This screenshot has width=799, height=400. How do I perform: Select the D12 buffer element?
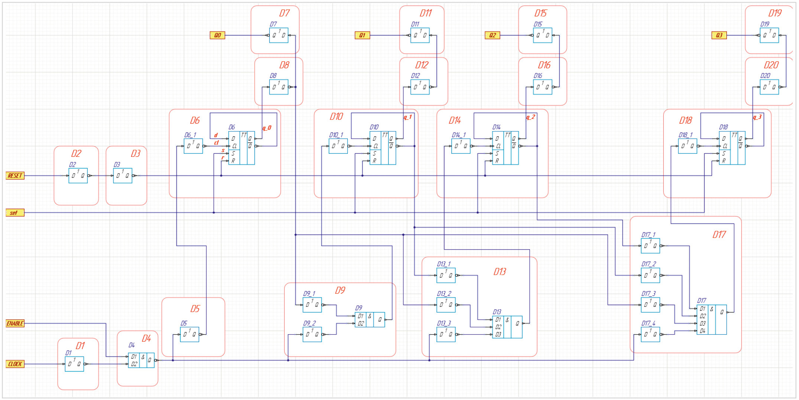[420, 87]
